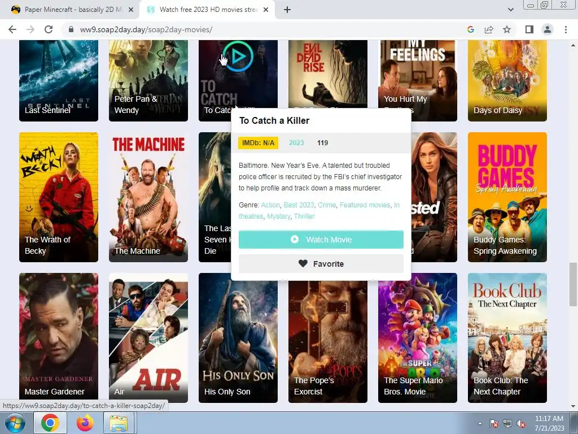
Task: Reload the current page
Action: point(49,29)
